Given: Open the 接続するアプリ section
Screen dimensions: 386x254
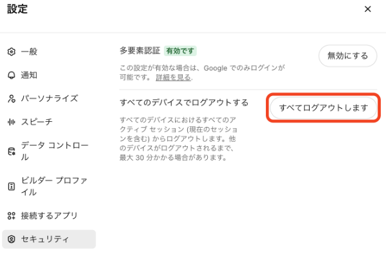Looking at the screenshot, I should pyautogui.click(x=49, y=216).
